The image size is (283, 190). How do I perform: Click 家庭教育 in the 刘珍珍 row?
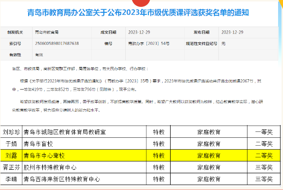pos(209,132)
